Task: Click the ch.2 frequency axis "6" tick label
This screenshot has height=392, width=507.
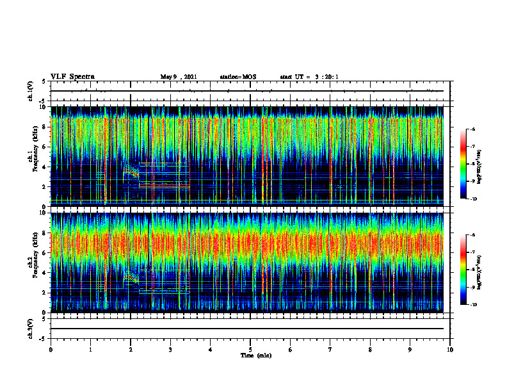Action: [45, 253]
